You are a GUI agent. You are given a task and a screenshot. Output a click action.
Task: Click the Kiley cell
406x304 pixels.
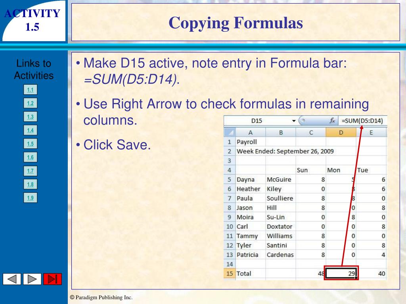coord(281,189)
